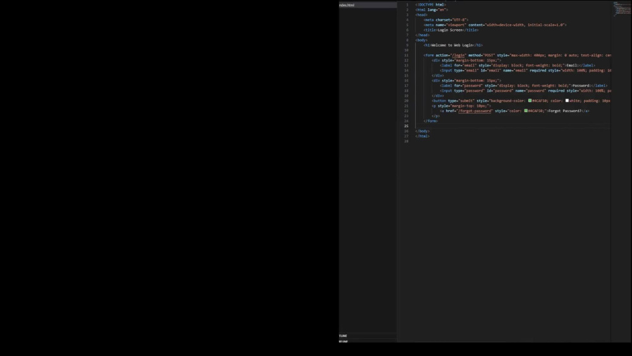Click the method "POST" attribute value
This screenshot has height=356, width=632.
tap(489, 55)
